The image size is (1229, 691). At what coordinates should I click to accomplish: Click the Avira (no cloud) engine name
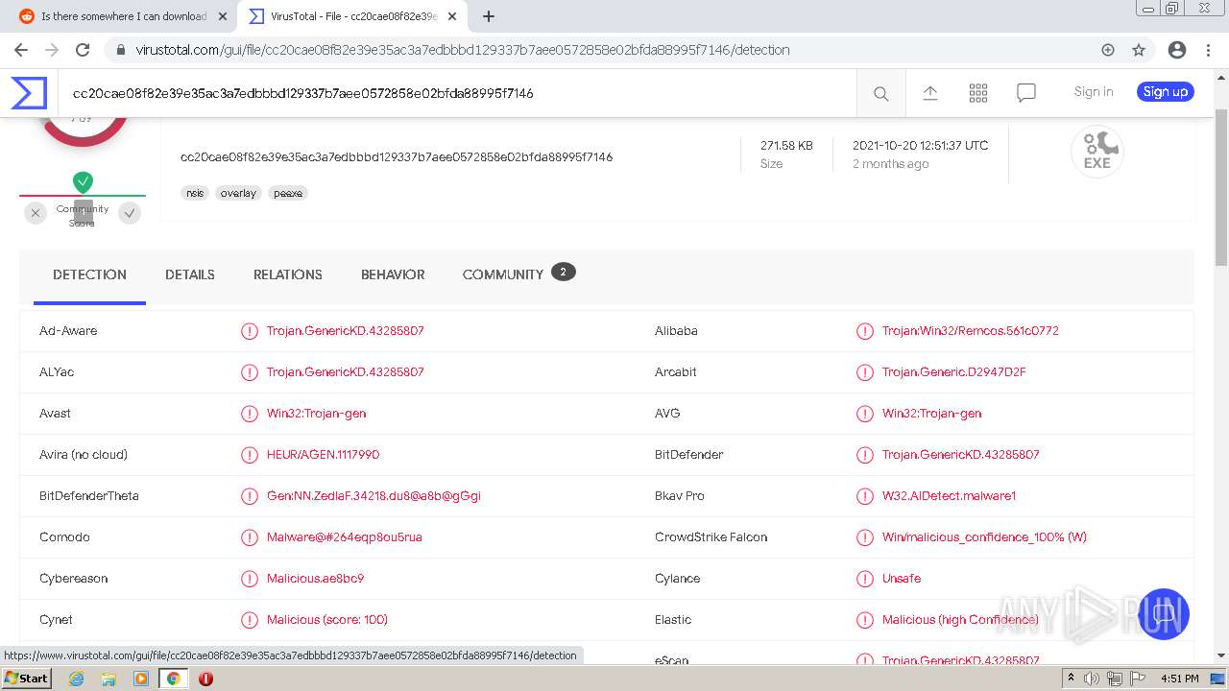coord(84,455)
